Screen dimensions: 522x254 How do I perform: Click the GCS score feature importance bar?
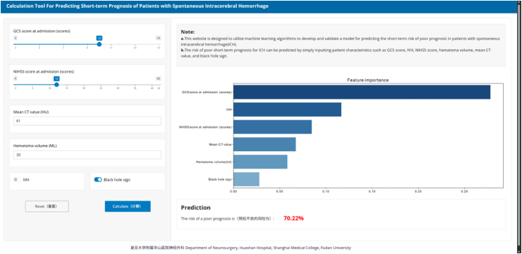pyautogui.click(x=362, y=92)
